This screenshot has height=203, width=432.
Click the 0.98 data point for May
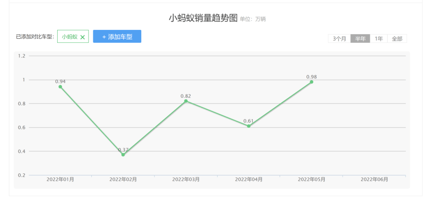312,82
